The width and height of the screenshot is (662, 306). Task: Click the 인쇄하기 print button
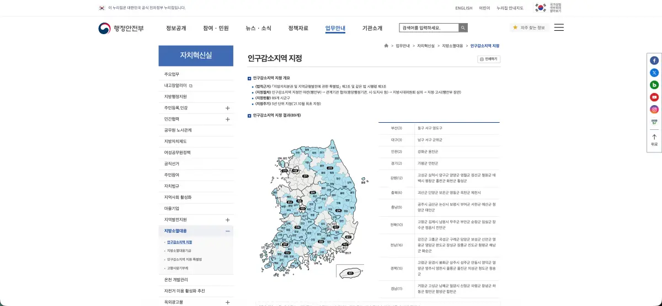(x=489, y=59)
